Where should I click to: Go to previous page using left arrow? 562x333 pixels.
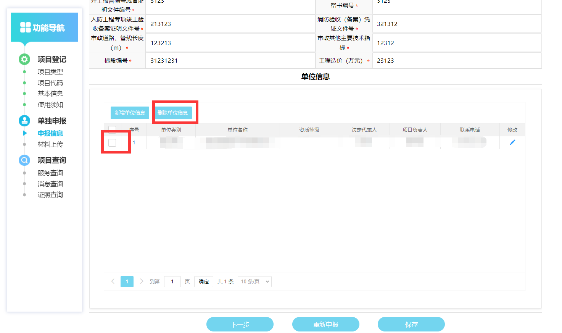[x=113, y=281]
